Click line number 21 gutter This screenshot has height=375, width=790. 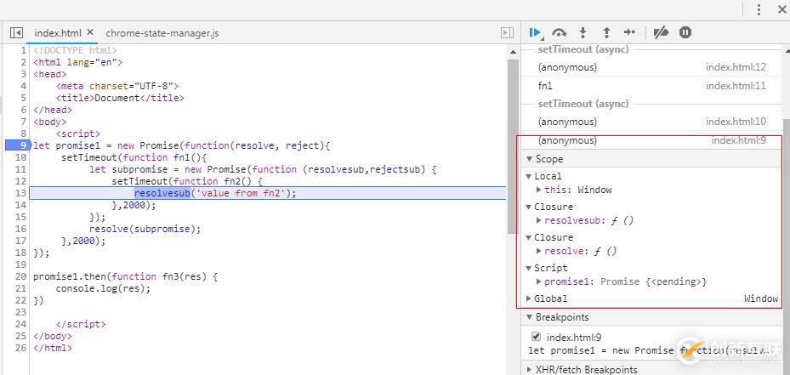click(20, 289)
